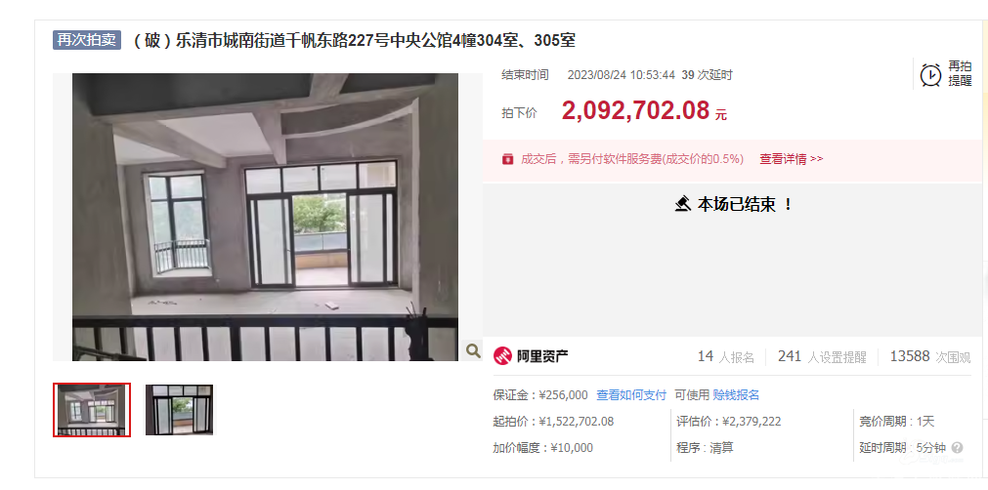988x490 pixels.
Task: Open the 查看如何支付 link
Action: [631, 395]
